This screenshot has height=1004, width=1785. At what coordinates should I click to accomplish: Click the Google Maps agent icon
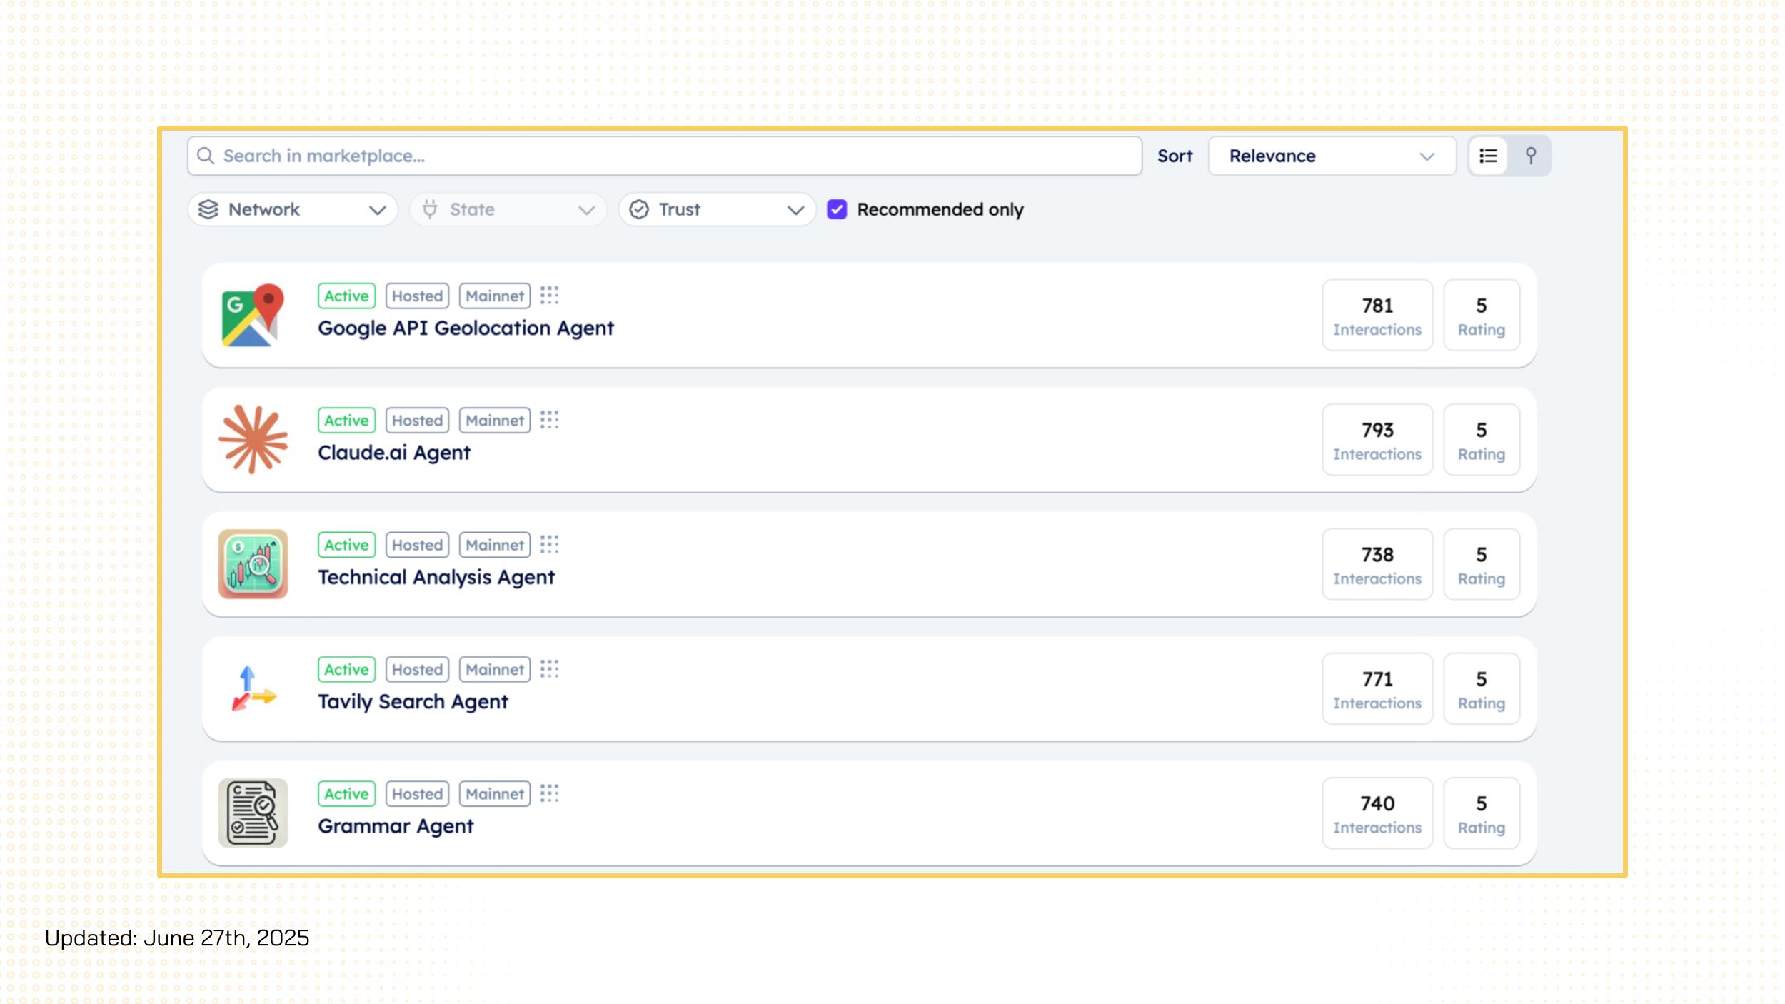[253, 315]
